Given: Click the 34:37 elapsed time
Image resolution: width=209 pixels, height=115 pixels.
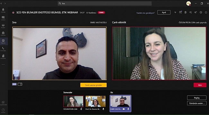Looking at the screenshot, I should click(82, 13).
